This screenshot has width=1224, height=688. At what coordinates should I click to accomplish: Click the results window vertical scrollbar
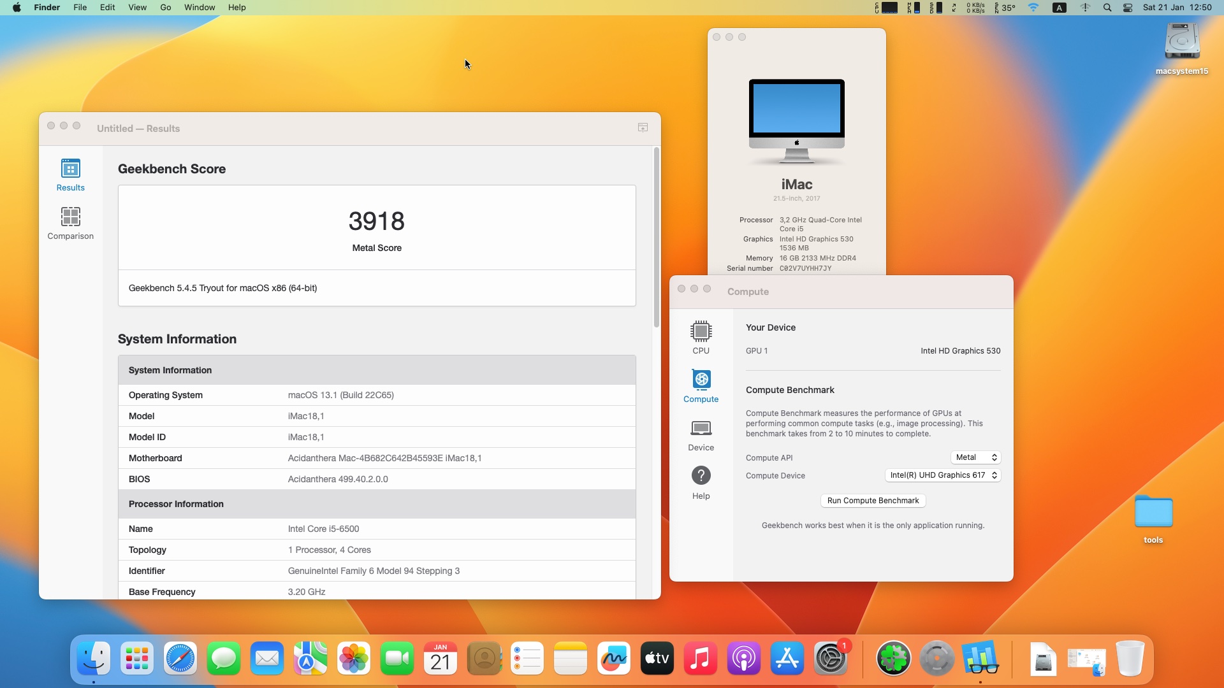[656, 237]
